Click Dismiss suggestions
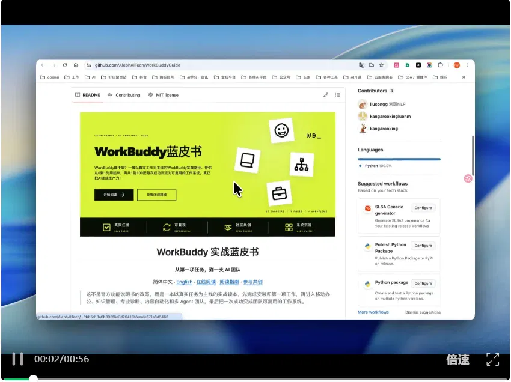 (423, 312)
